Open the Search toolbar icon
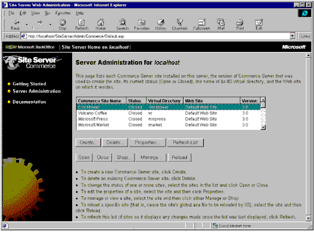Screen dimensions: 314x232 coord(122,24)
